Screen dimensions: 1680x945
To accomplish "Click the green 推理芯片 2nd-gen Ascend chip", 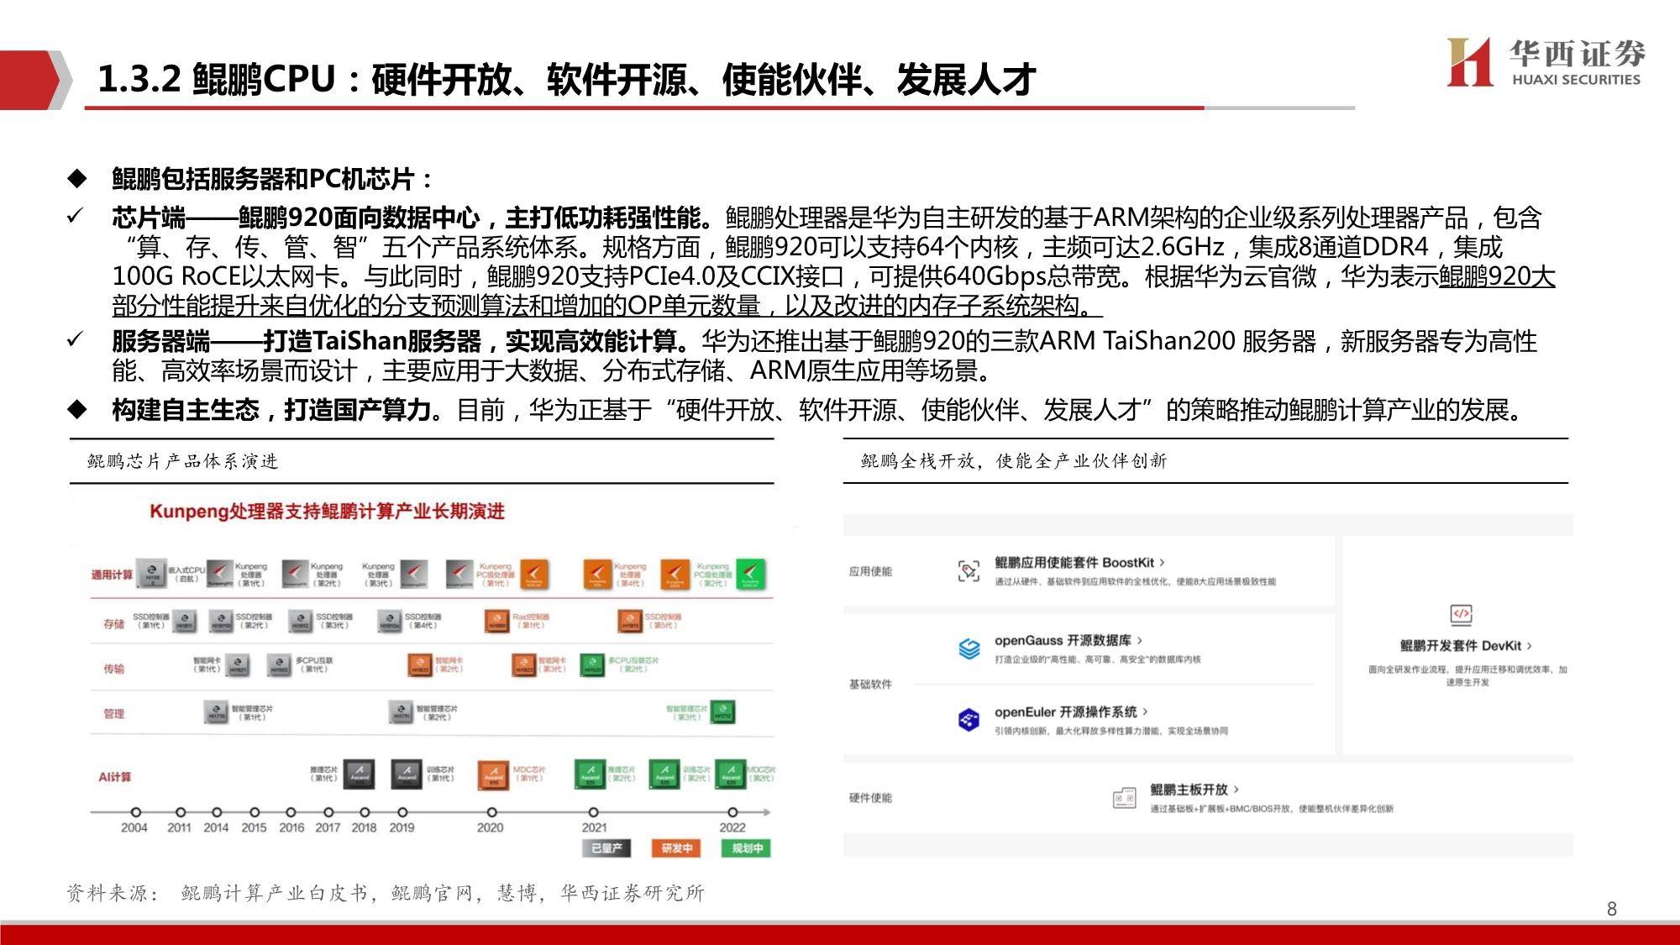I will pyautogui.click(x=591, y=774).
